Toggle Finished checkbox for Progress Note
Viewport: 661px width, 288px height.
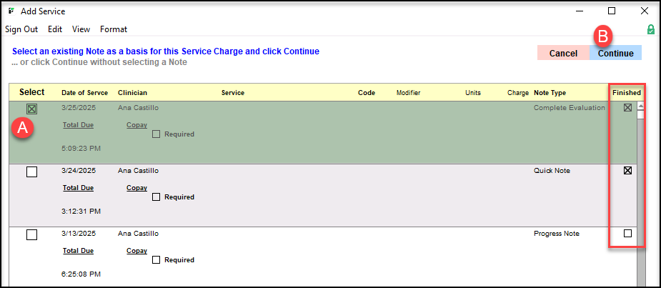(x=627, y=234)
